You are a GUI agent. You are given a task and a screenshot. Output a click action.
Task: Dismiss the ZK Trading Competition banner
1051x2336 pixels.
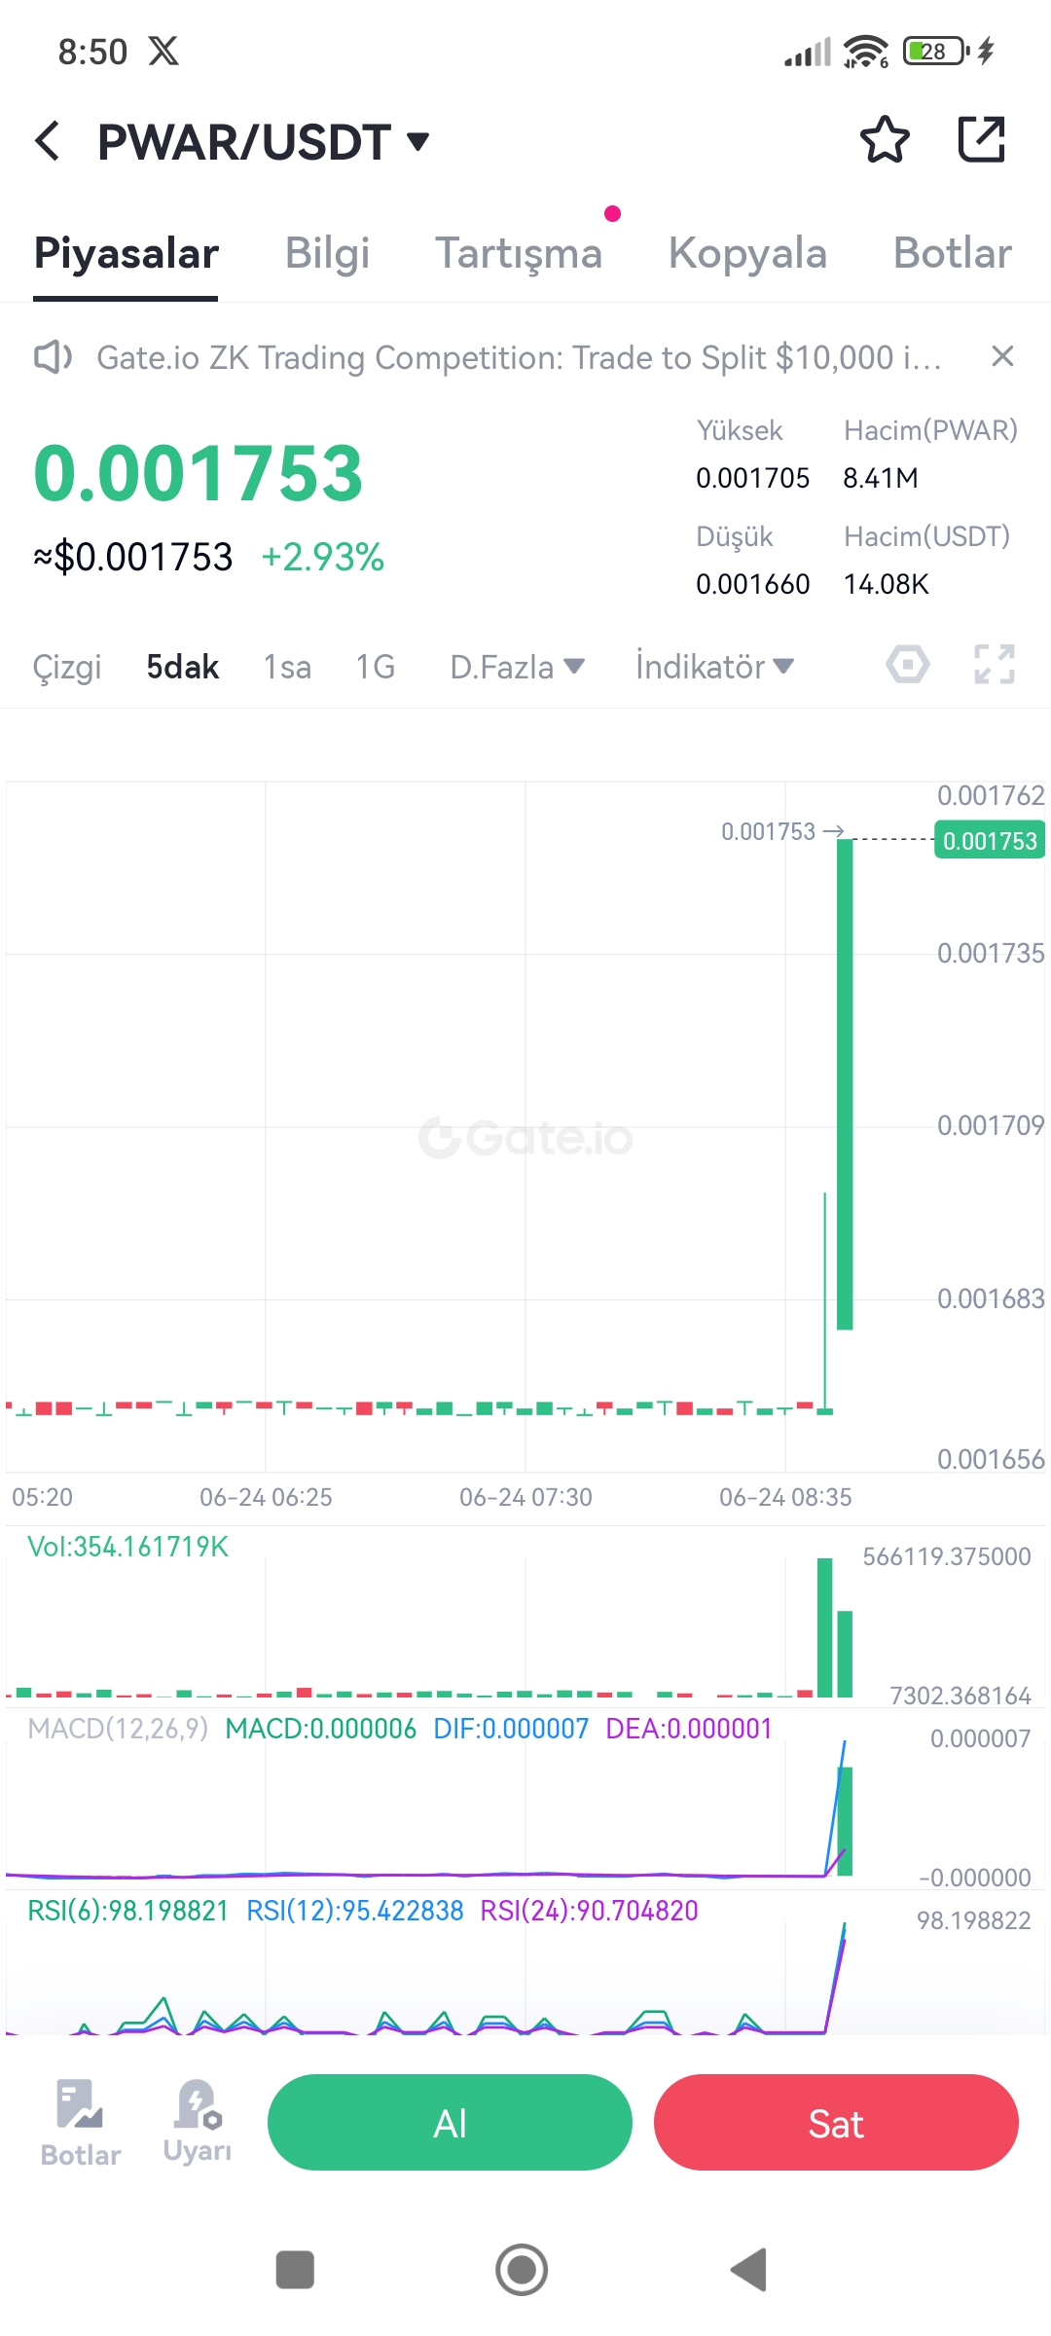(1002, 357)
